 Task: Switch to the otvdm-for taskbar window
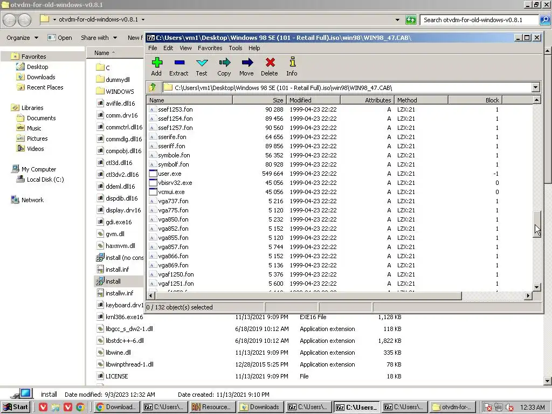coord(452,407)
